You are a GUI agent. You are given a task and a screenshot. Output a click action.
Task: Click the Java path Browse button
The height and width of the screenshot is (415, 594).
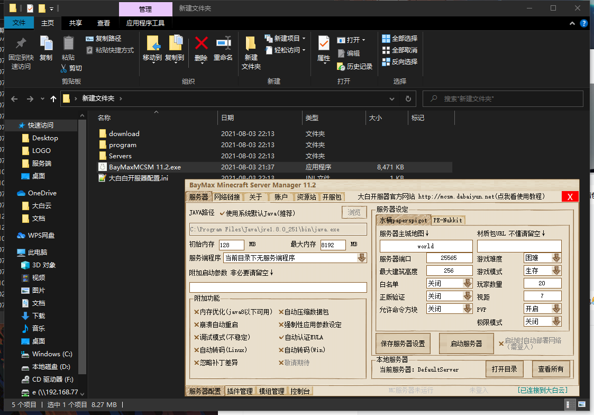coord(354,212)
